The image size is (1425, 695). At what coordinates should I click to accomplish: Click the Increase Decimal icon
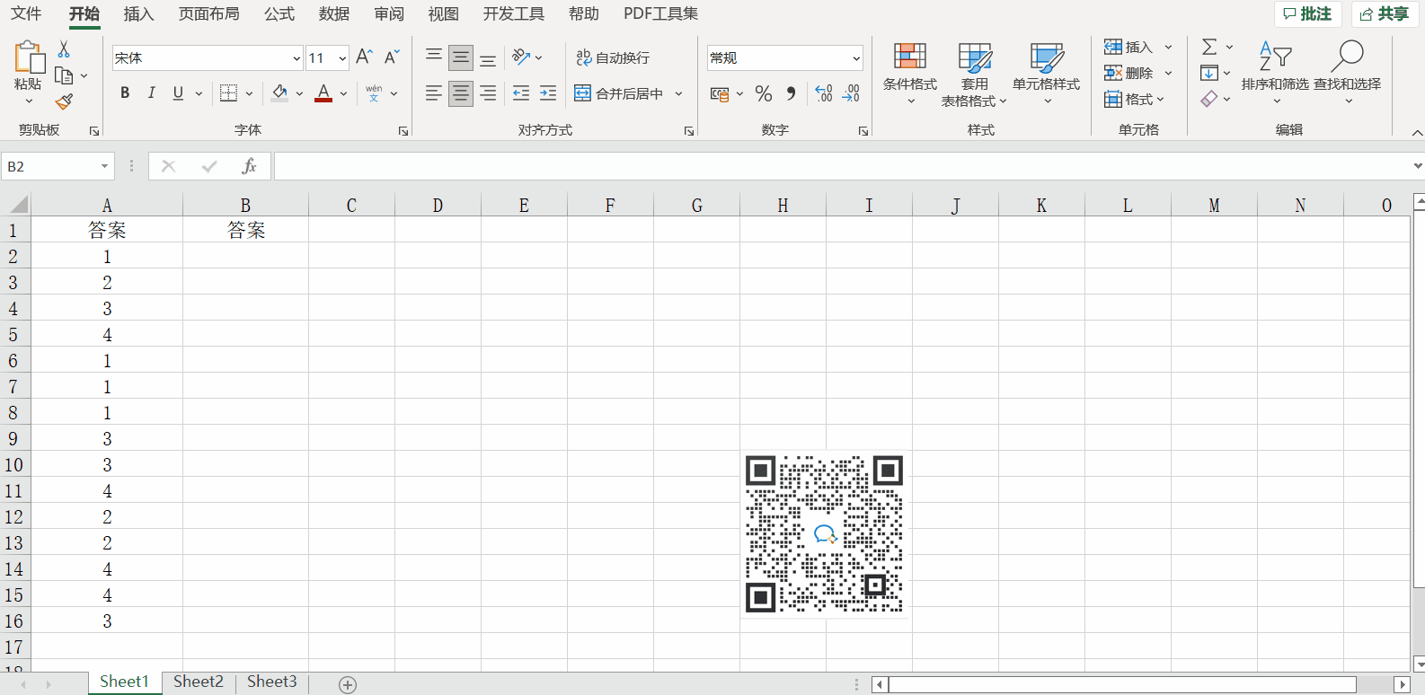coord(823,93)
